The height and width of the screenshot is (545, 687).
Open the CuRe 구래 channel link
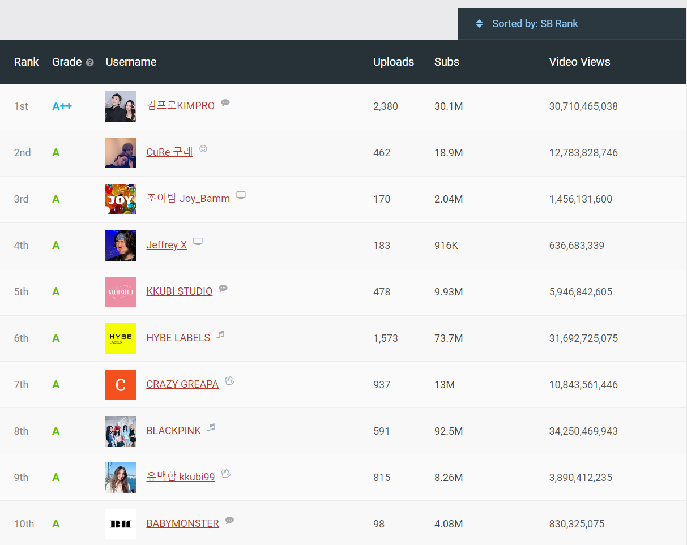[170, 152]
